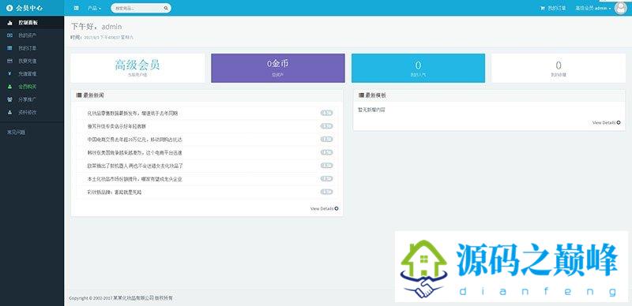Viewport: 632px width, 306px height.
Task: Click the 我的资产 sidebar icon
Action: tap(9, 35)
